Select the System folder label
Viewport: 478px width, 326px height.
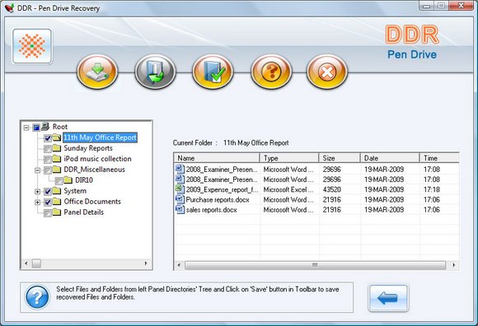[75, 191]
